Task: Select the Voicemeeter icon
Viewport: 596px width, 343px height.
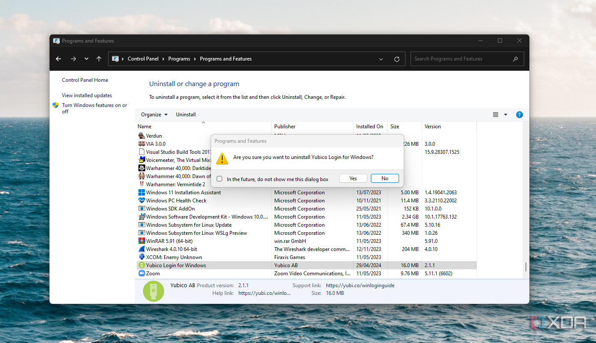Action: [x=142, y=160]
